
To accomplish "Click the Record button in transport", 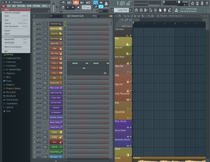I will (78, 7).
